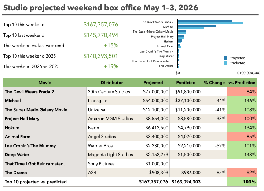Select the Project Hail Mary table cell

[x=45, y=119]
